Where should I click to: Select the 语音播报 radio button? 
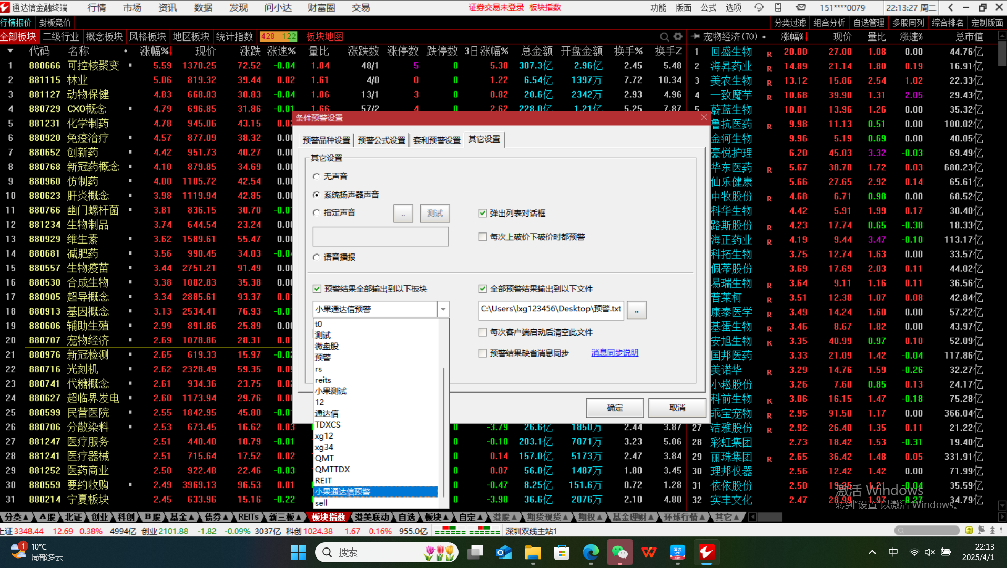(317, 257)
